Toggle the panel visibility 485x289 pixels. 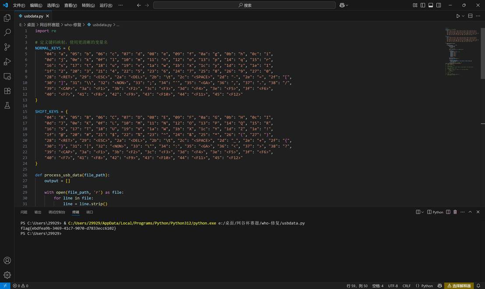(x=431, y=5)
